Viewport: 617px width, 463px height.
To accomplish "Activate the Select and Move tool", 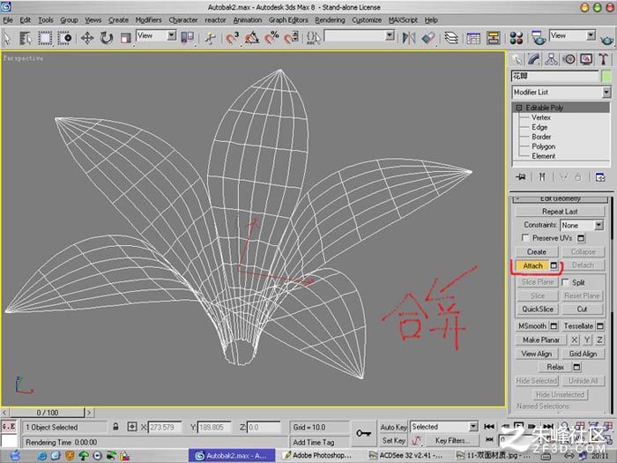I will [x=87, y=38].
